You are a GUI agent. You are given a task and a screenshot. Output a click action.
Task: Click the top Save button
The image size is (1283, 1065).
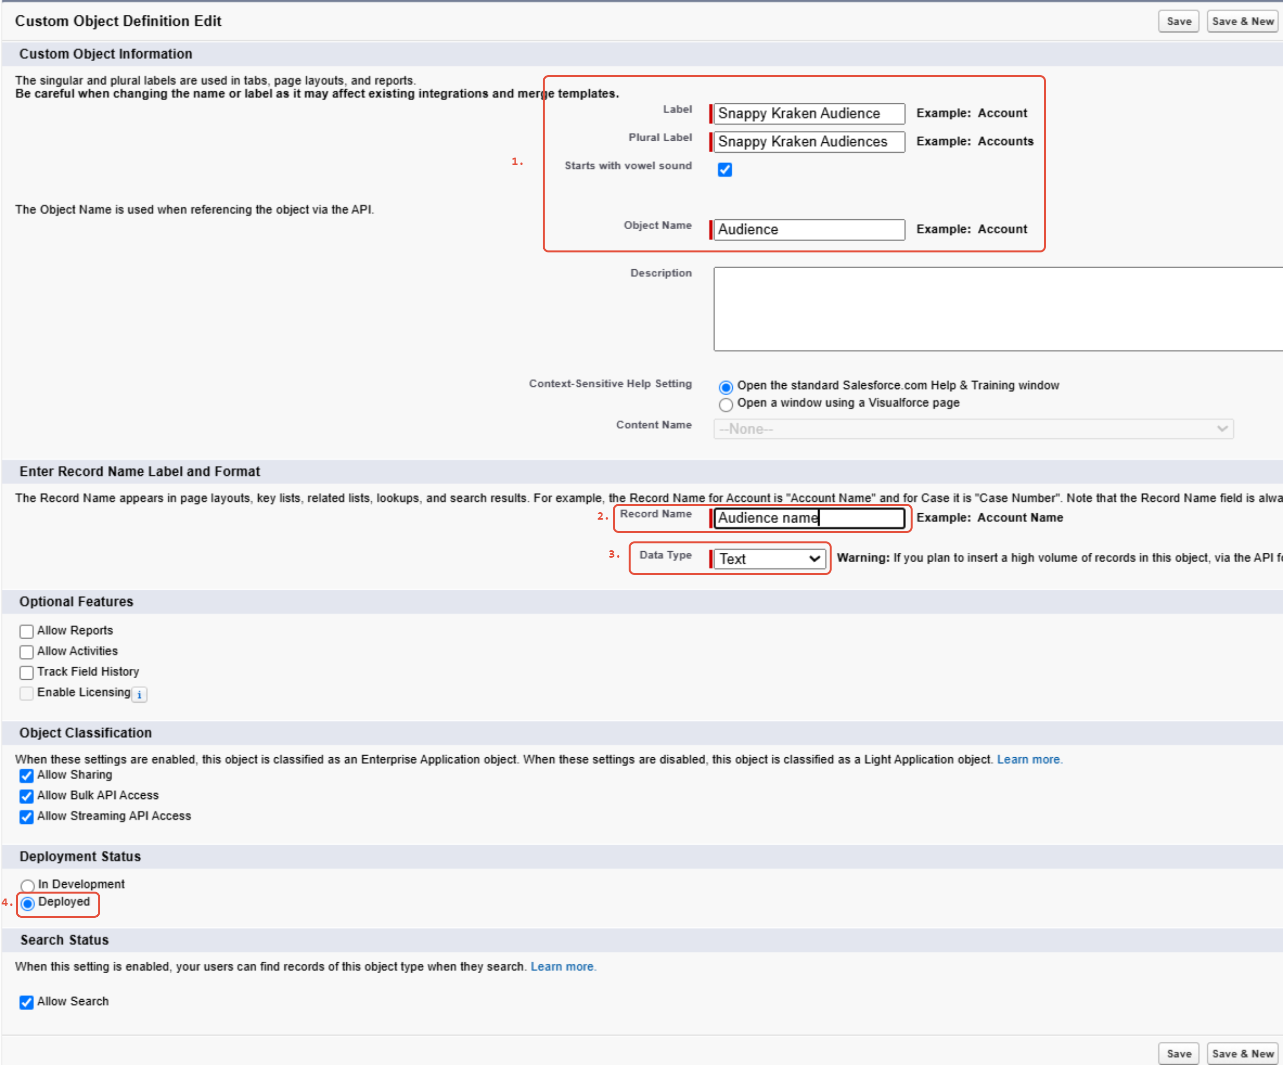click(1178, 21)
